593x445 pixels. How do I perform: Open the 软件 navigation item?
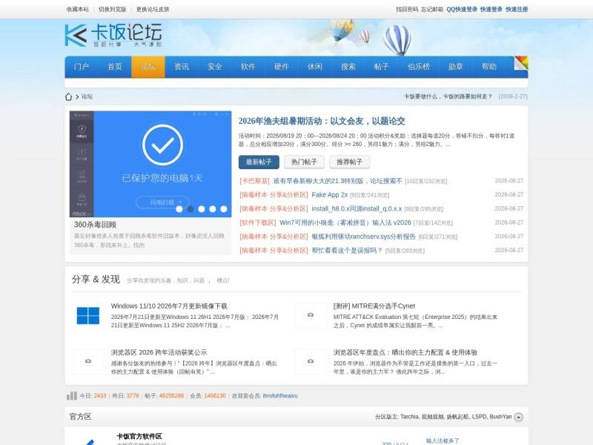tap(248, 67)
